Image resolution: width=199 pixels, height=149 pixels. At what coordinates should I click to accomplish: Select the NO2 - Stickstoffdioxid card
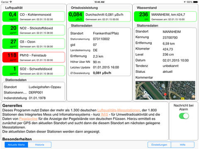[34, 30]
